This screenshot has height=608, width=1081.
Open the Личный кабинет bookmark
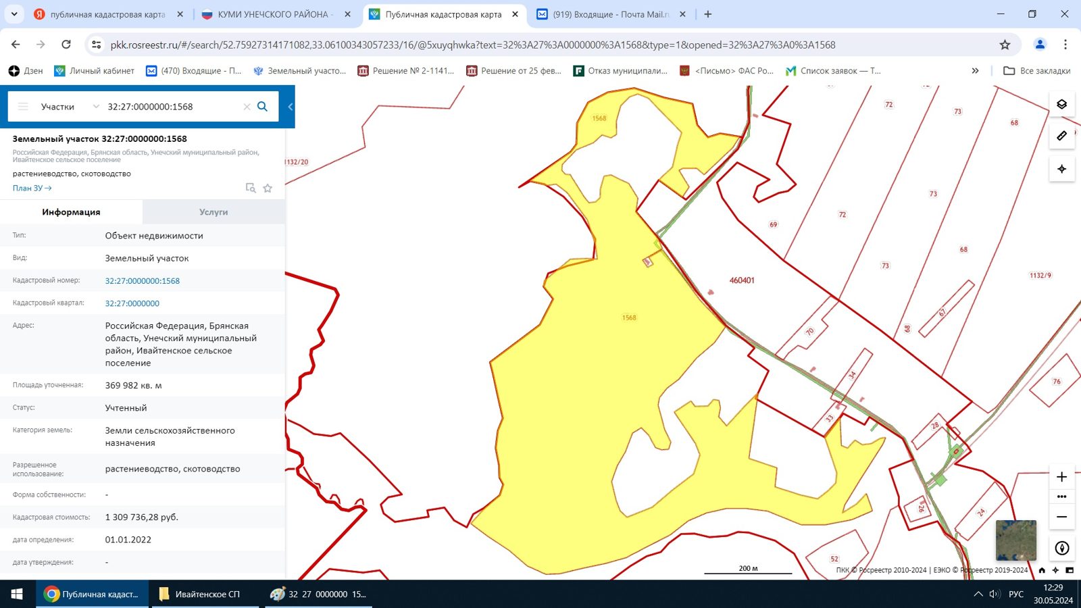click(x=95, y=70)
